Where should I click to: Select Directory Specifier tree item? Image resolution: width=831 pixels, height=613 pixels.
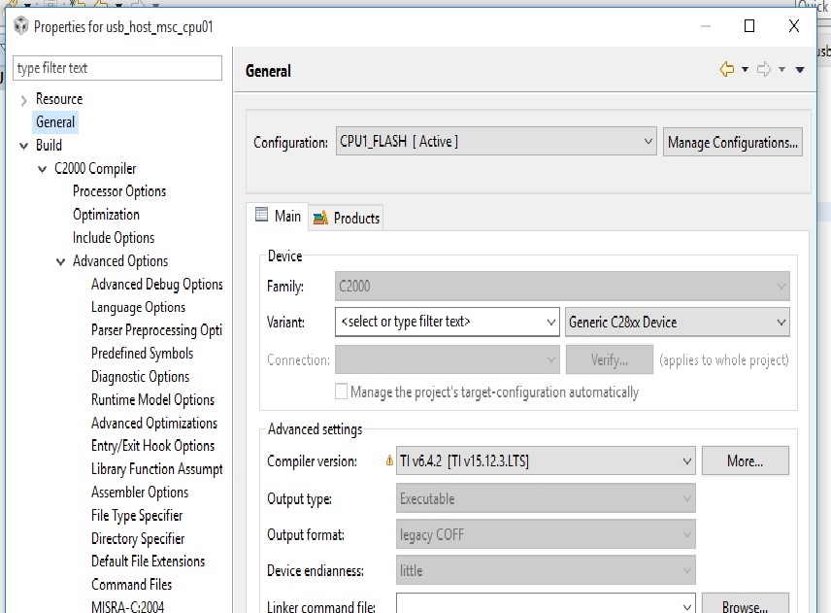138,539
